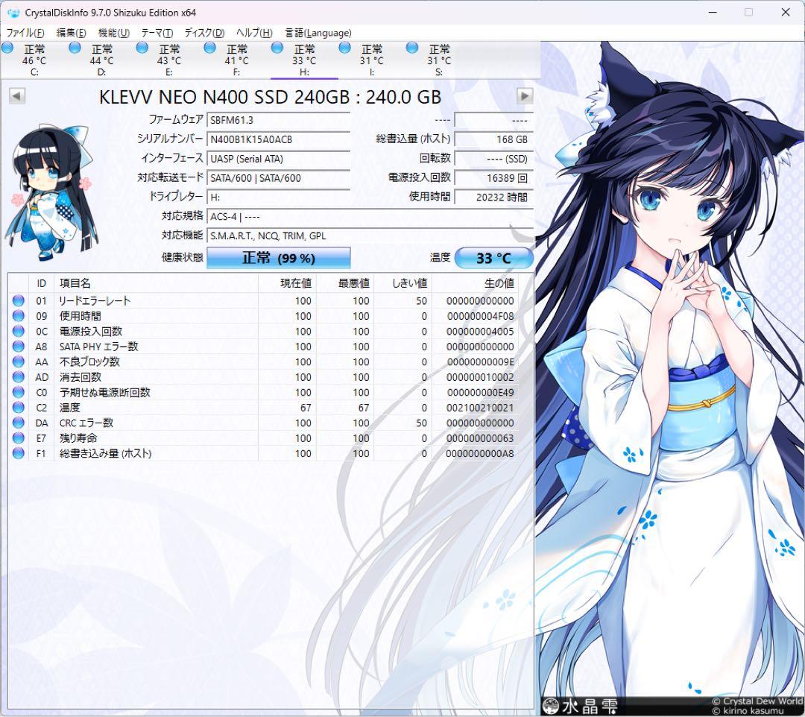Image resolution: width=805 pixels, height=717 pixels.
Task: Click the status orb for 温度 row C2
Action: (18, 408)
